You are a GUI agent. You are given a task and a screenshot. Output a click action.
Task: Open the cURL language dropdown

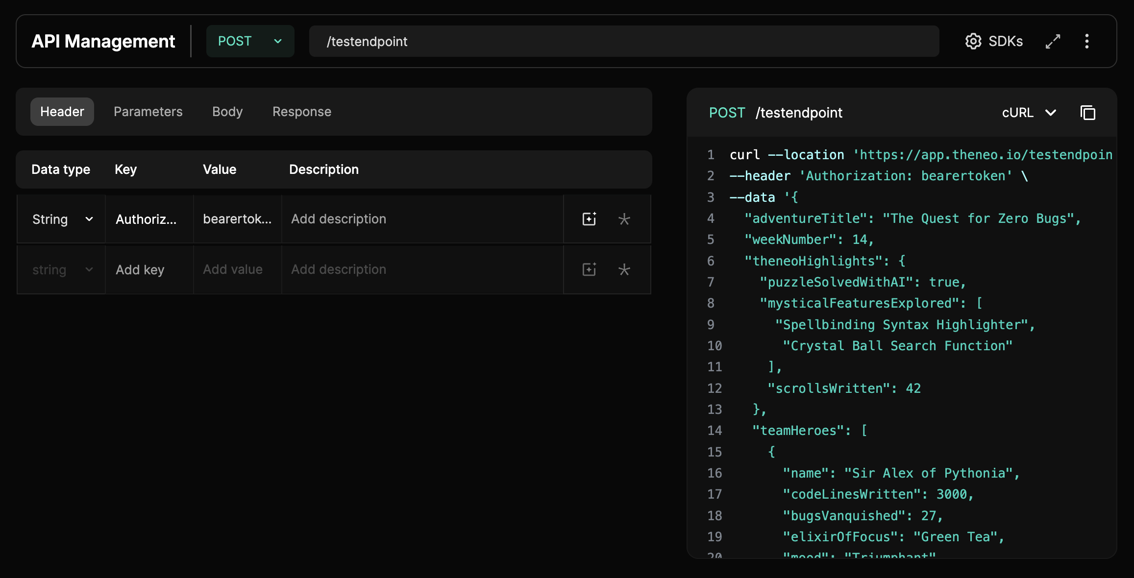pos(1029,113)
